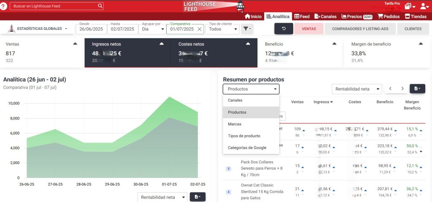Export chart data with the file icon

coord(197,197)
